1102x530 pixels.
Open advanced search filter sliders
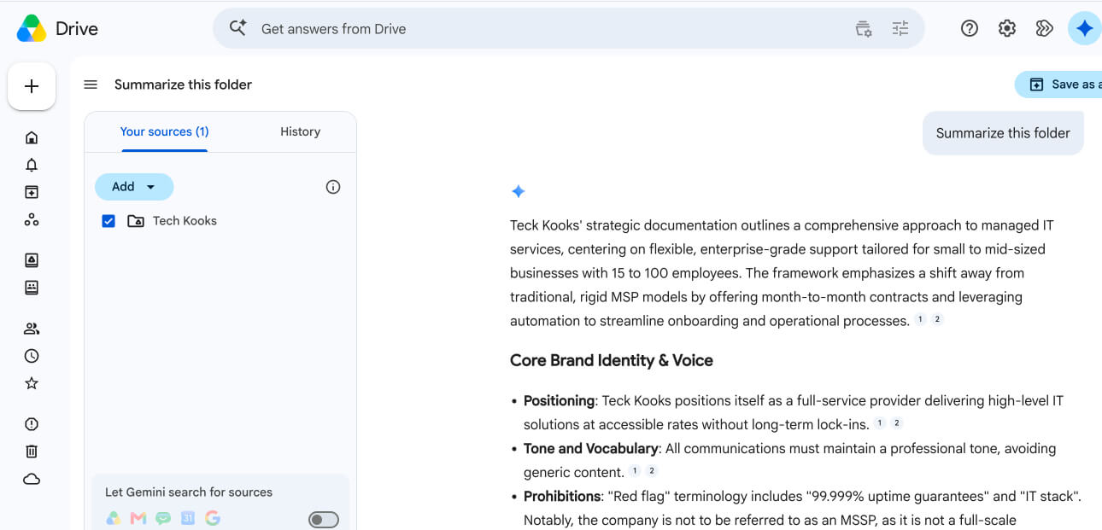pos(900,28)
